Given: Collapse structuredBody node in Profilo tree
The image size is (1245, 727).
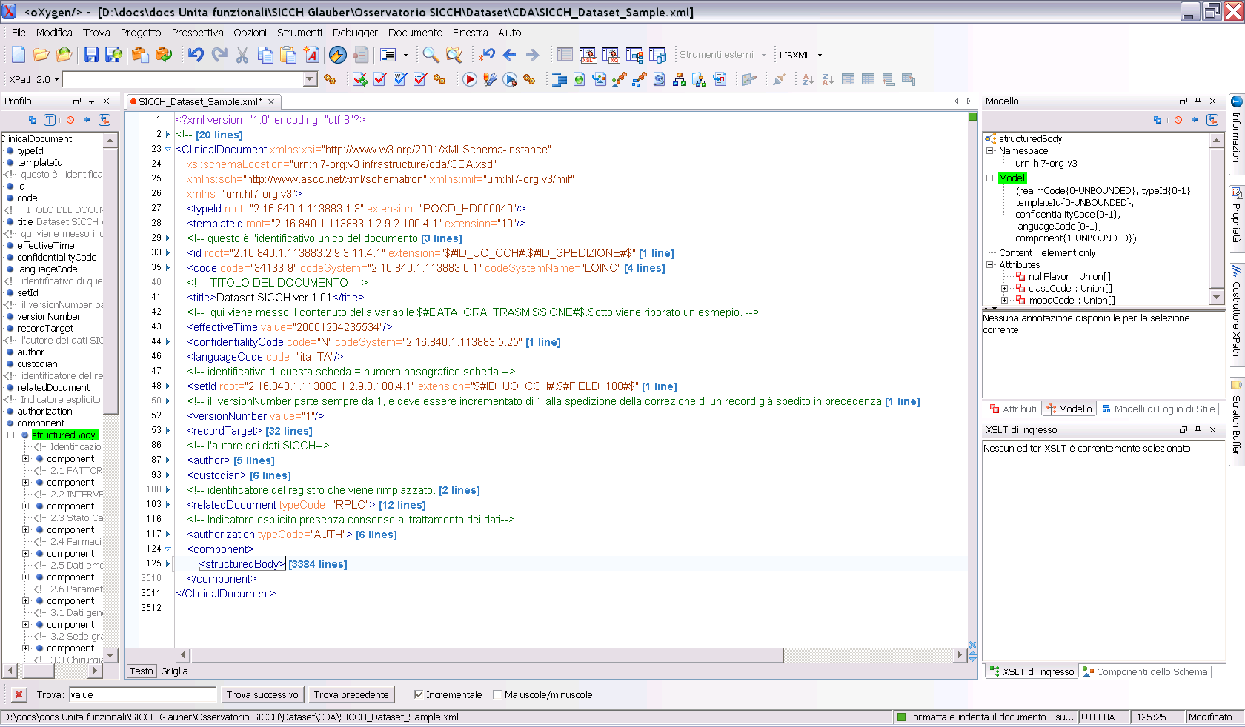Looking at the screenshot, I should click(11, 435).
